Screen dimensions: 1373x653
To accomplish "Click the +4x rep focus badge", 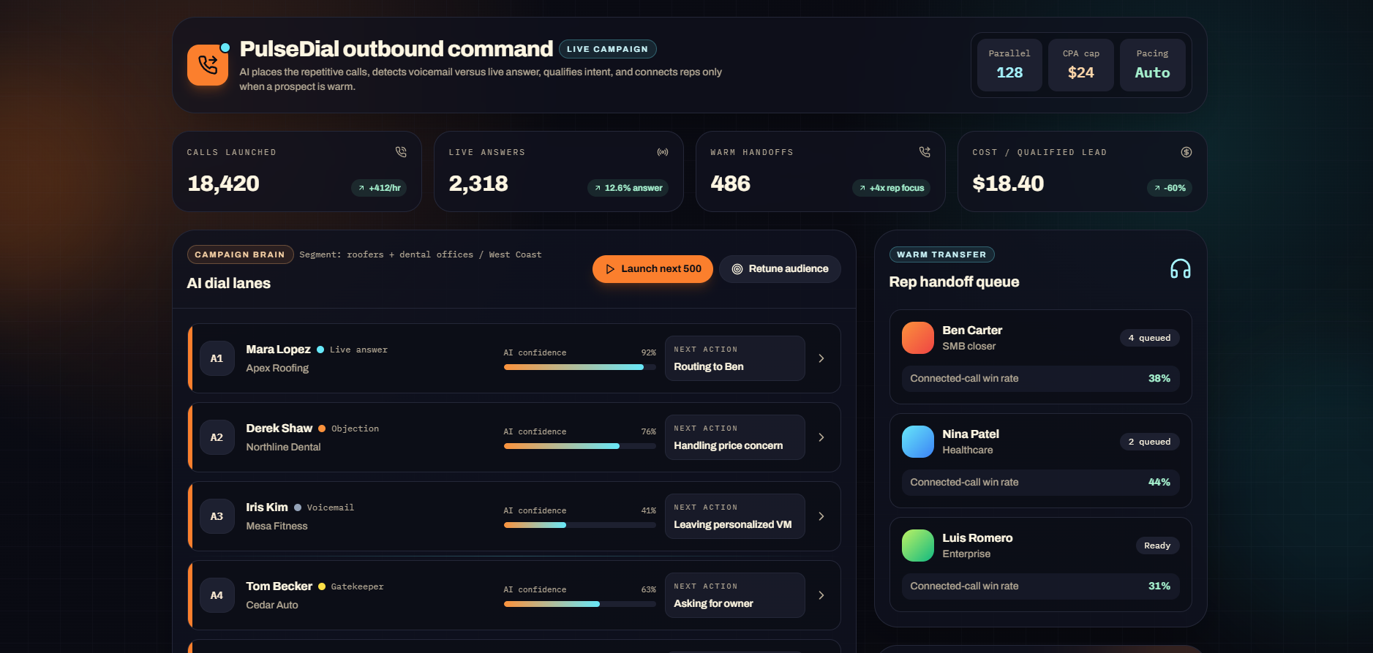I will coord(891,188).
